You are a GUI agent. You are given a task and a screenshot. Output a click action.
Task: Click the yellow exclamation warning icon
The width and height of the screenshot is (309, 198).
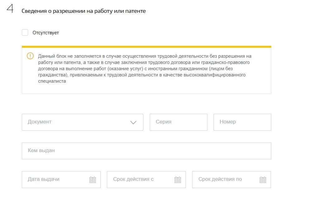click(30, 56)
